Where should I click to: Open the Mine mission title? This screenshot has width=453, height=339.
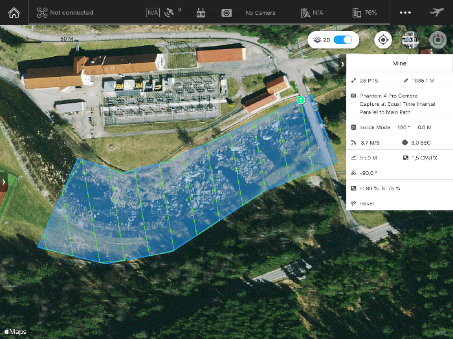(x=399, y=64)
